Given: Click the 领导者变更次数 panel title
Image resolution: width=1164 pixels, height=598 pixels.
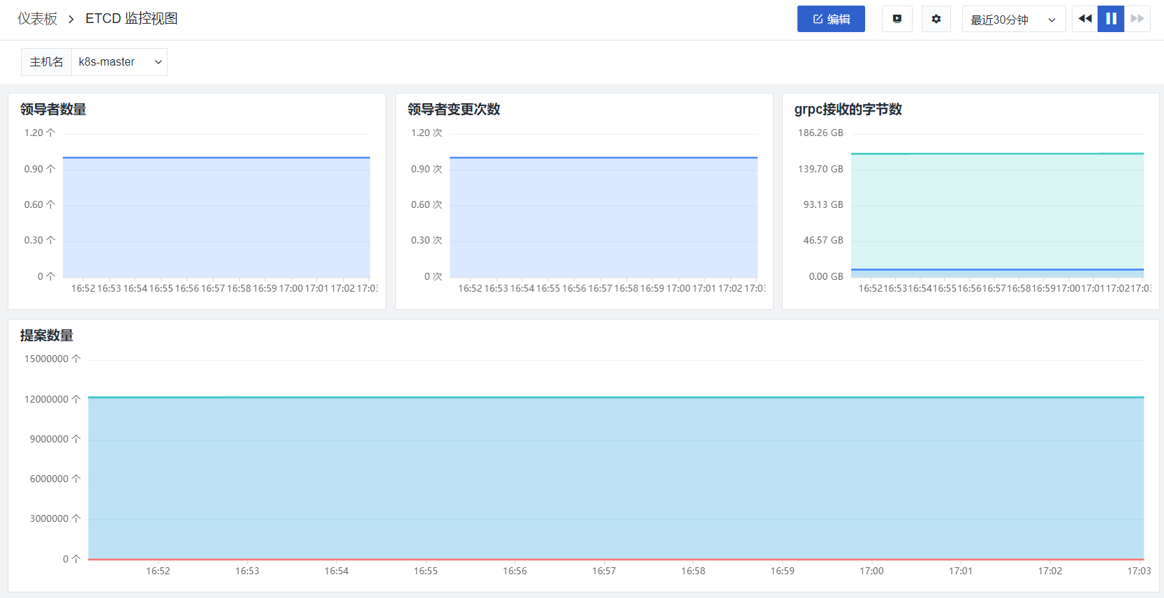Looking at the screenshot, I should [x=454, y=110].
